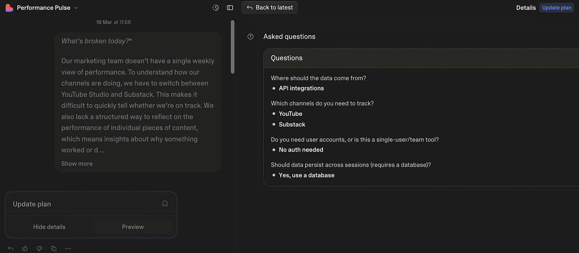
Task: Open the version history clock icon
Action: (216, 8)
